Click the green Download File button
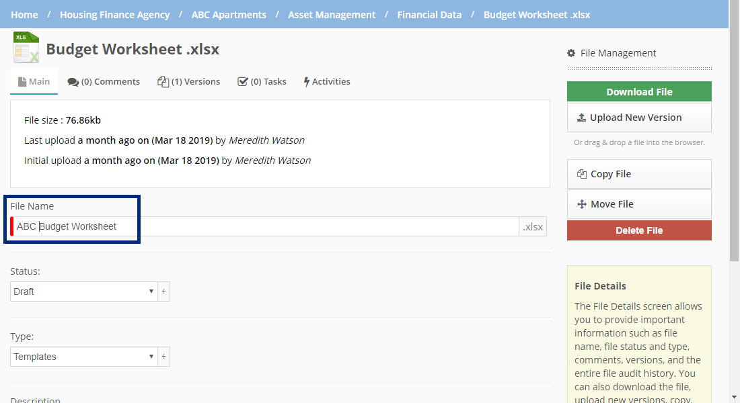The height and width of the screenshot is (403, 740). [x=639, y=92]
